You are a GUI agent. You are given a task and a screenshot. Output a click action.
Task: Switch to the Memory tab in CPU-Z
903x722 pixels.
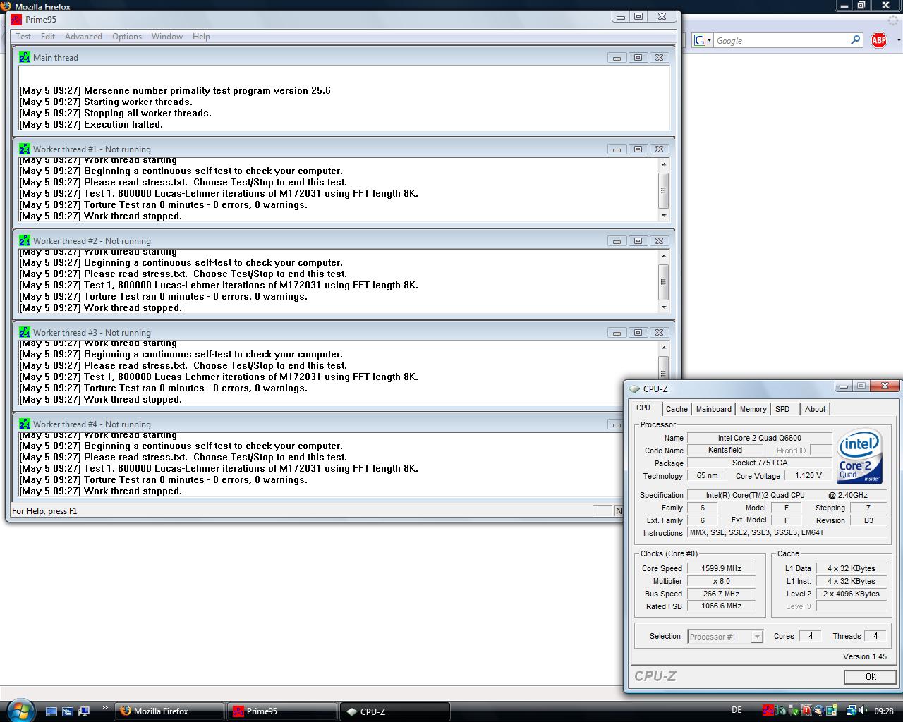[753, 409]
